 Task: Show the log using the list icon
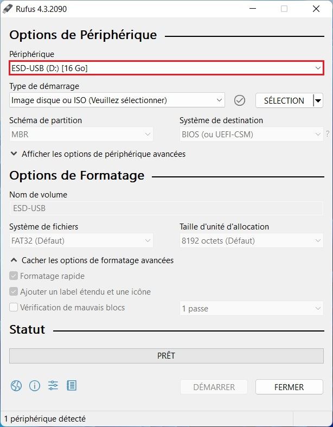72,386
